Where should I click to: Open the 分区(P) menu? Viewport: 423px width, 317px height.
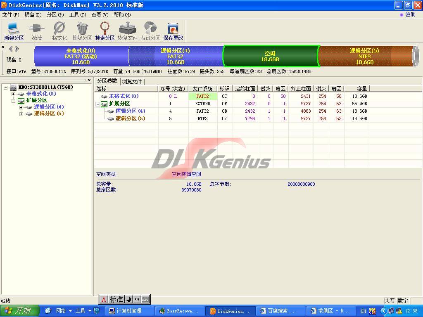tap(55, 14)
